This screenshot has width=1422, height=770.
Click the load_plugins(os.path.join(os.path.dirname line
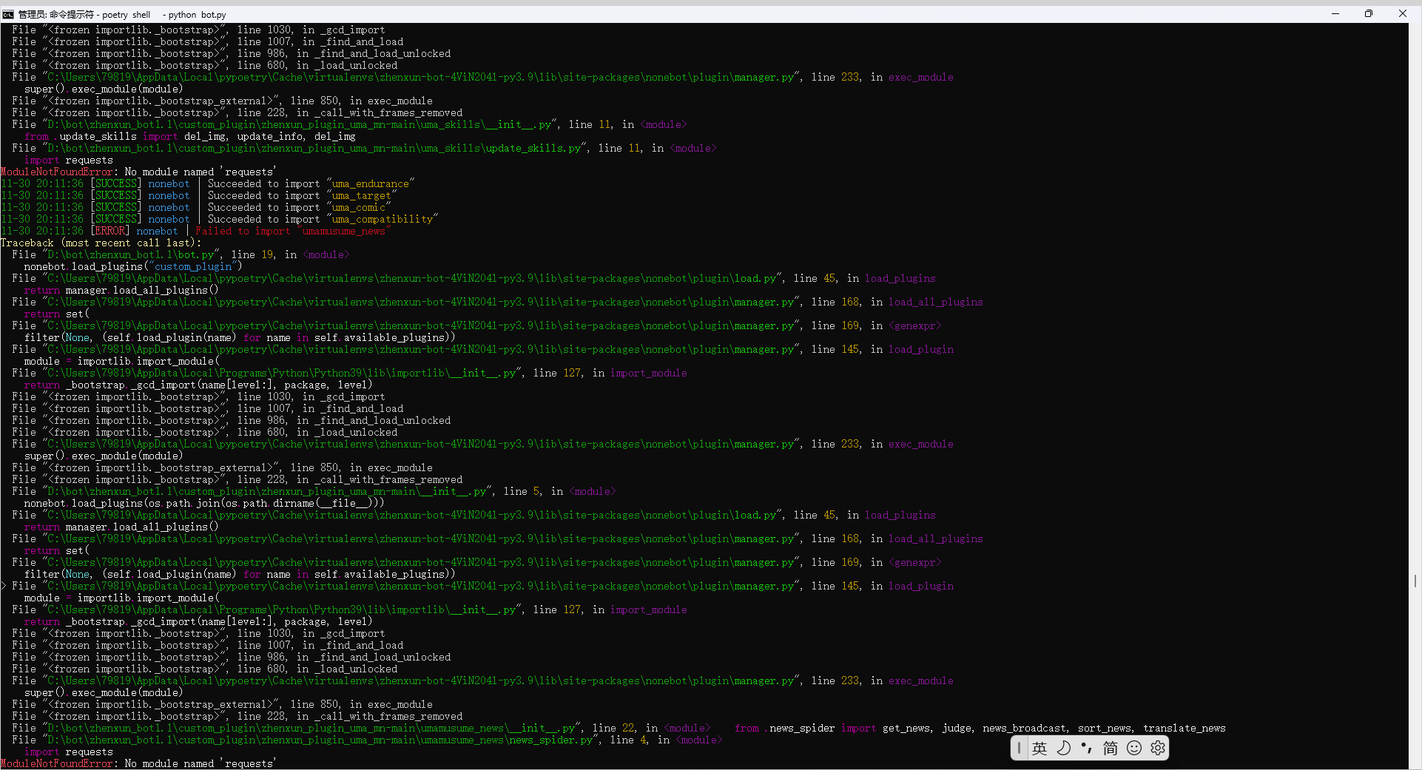click(204, 504)
